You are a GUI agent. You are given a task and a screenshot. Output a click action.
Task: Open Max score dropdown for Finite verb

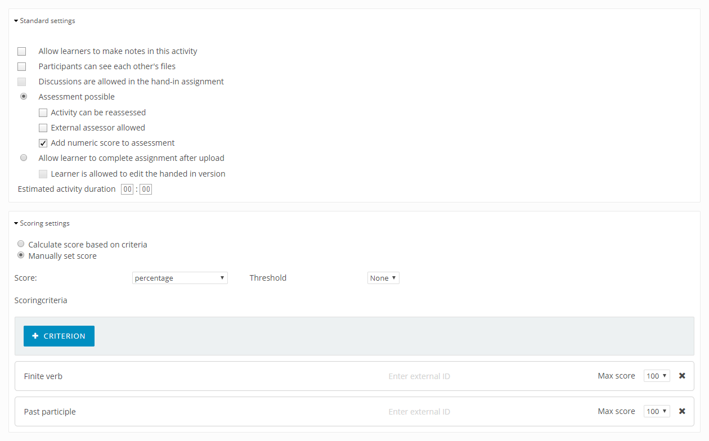[x=657, y=376]
